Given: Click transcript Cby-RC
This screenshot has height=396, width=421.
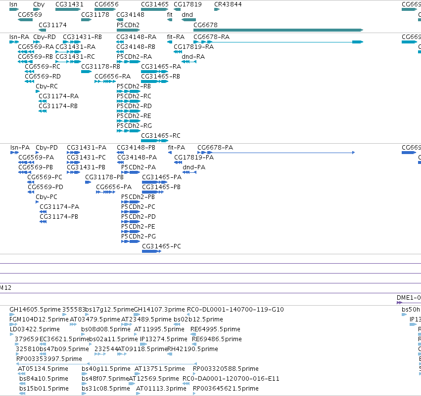Looking at the screenshot, I should coord(47,86).
